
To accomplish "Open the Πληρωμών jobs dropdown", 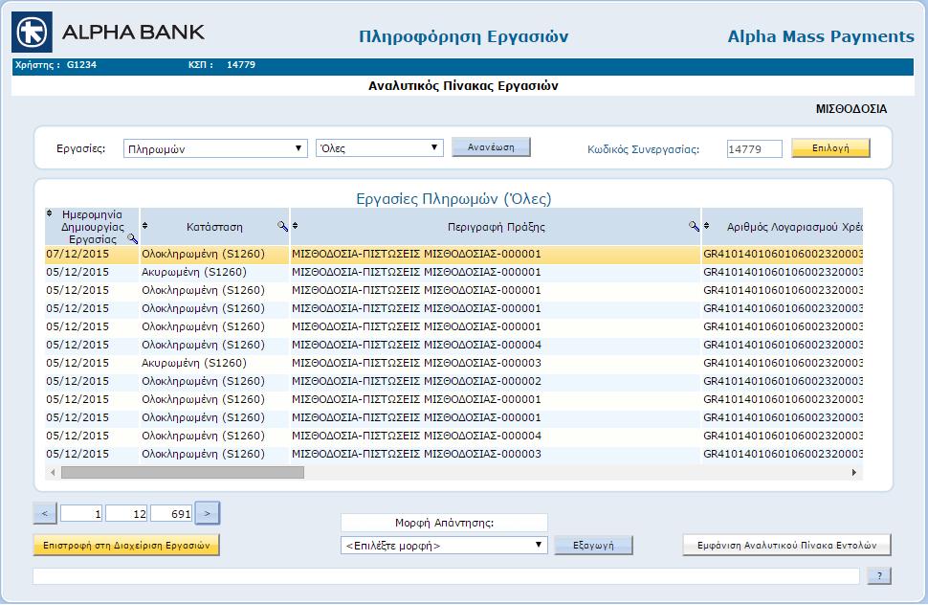I will pyautogui.click(x=215, y=148).
